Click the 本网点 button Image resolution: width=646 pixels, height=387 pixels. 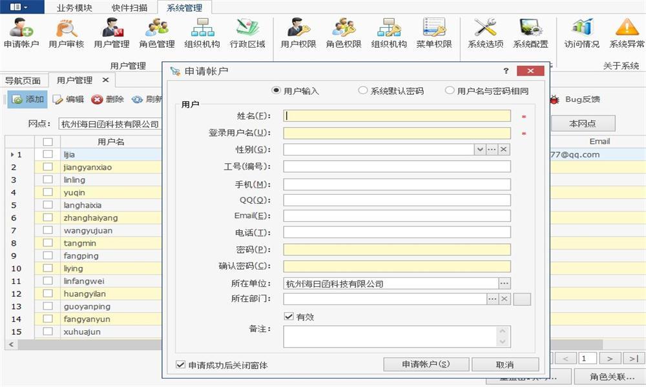pyautogui.click(x=583, y=123)
